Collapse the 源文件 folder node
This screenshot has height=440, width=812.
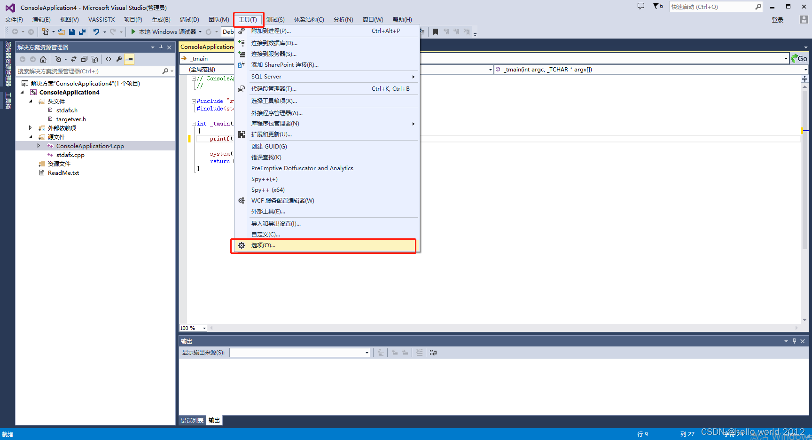tap(31, 137)
